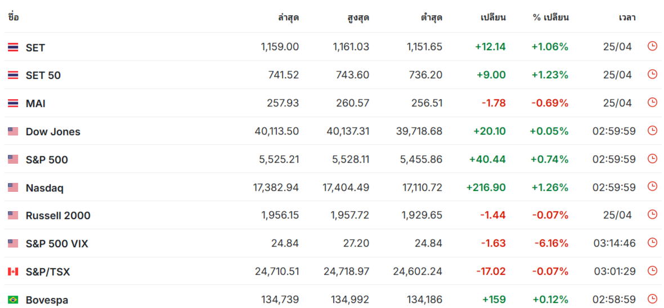The width and height of the screenshot is (664, 308).
Task: Click the clock icon in Bovespa row
Action: coord(652,298)
